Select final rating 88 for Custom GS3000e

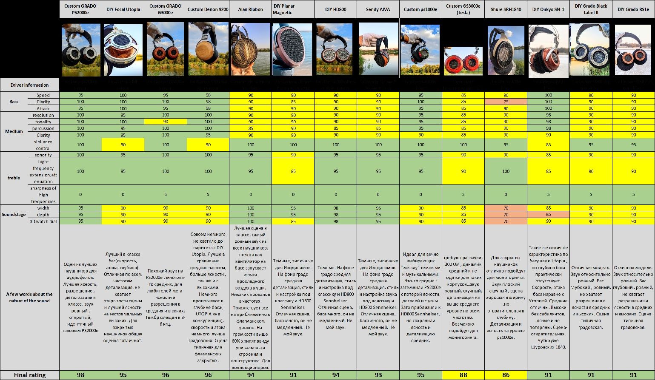point(463,375)
